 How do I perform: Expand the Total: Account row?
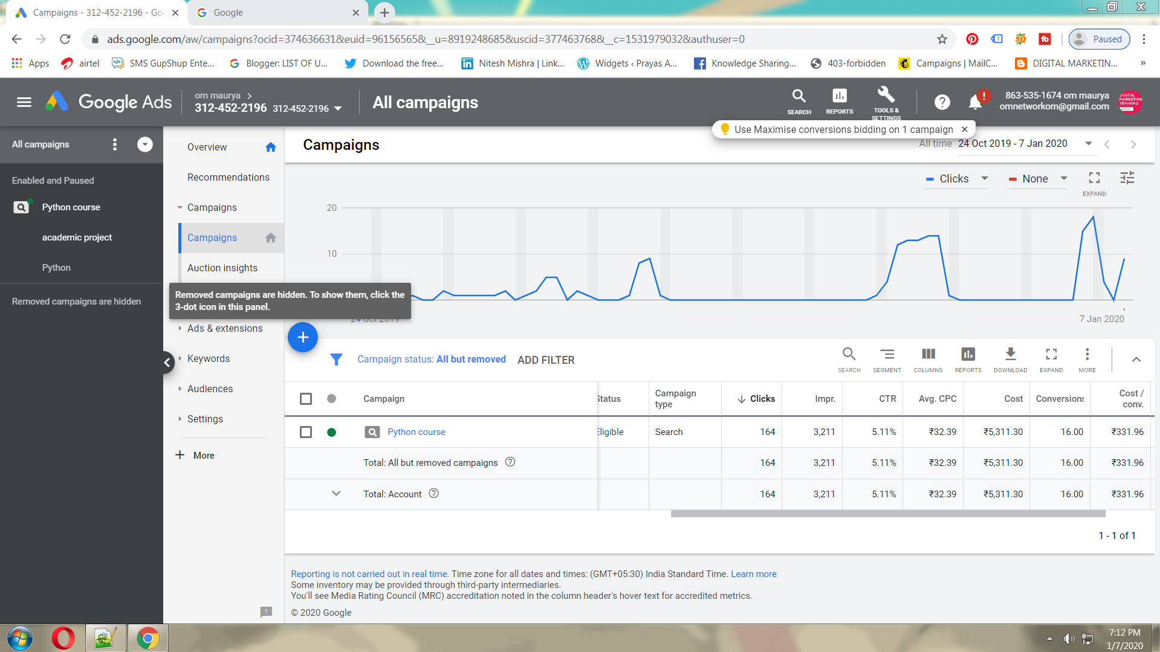336,494
